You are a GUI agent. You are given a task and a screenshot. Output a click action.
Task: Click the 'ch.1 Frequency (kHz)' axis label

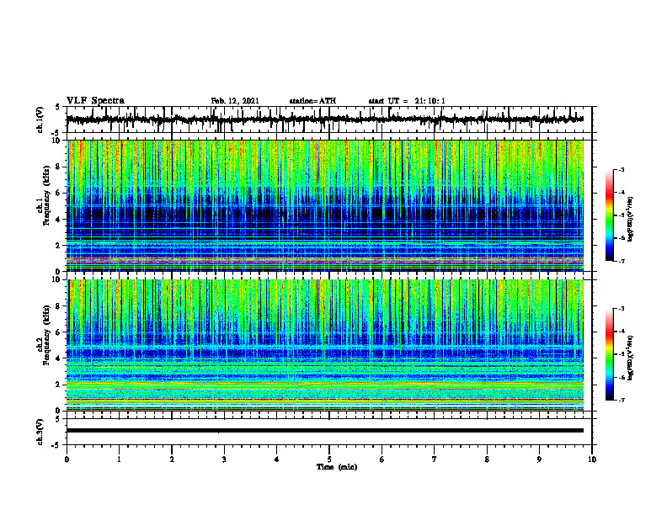click(x=44, y=195)
